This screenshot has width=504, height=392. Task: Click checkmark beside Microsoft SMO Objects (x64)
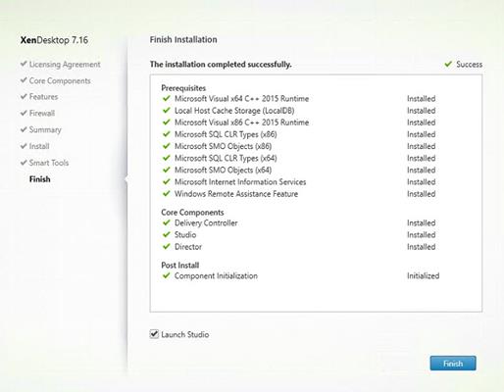pos(167,170)
